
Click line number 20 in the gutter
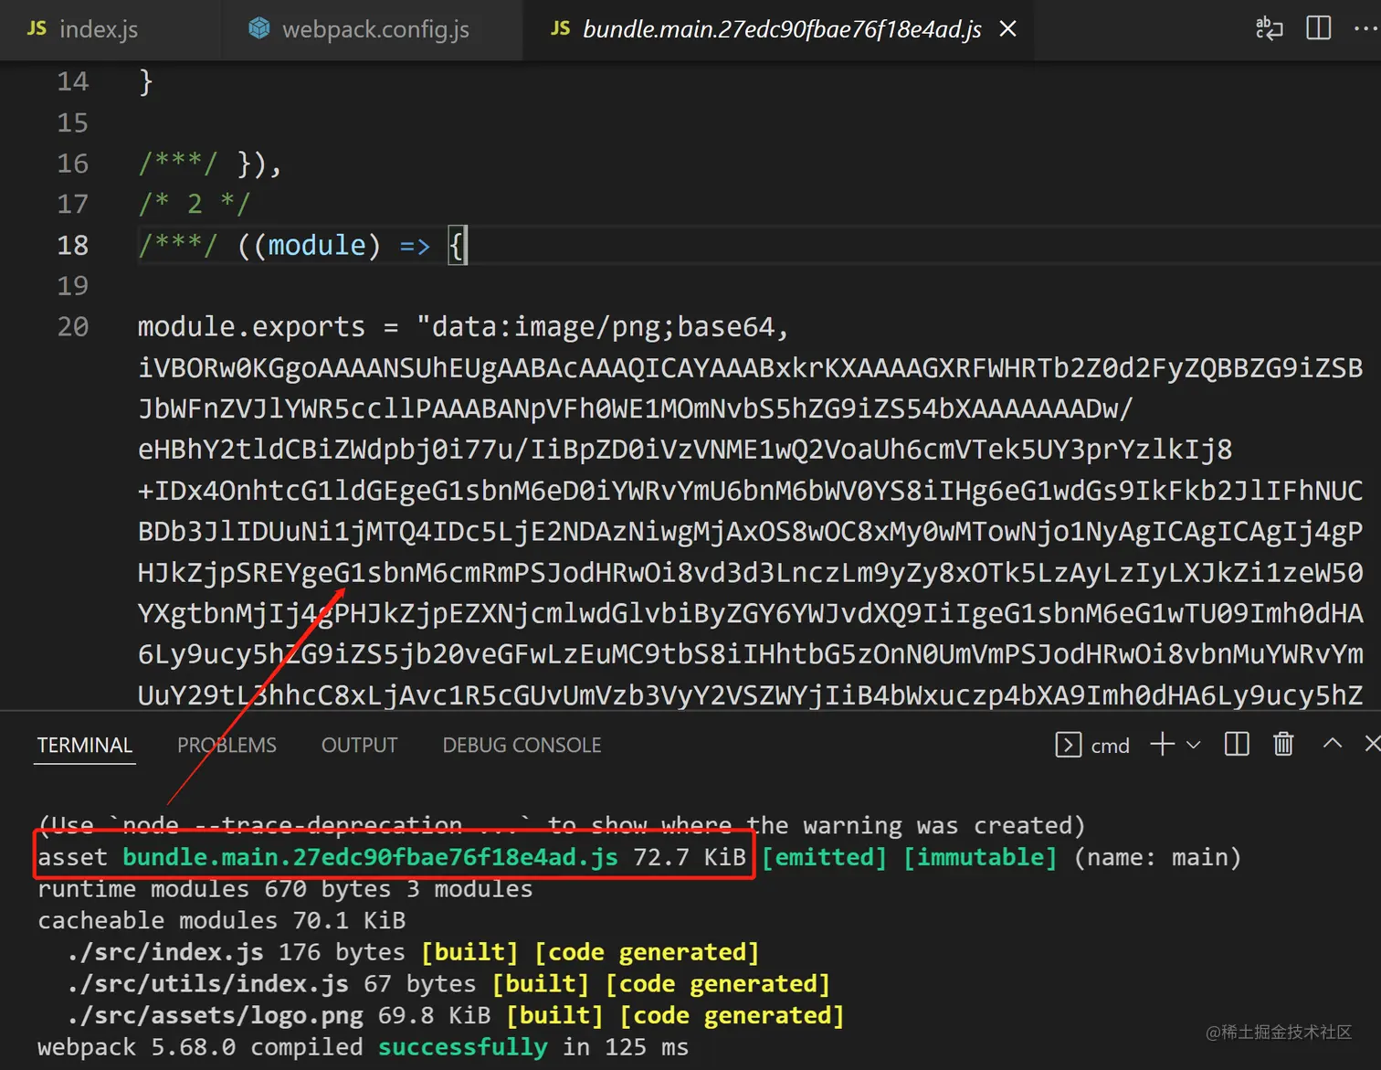click(x=73, y=326)
